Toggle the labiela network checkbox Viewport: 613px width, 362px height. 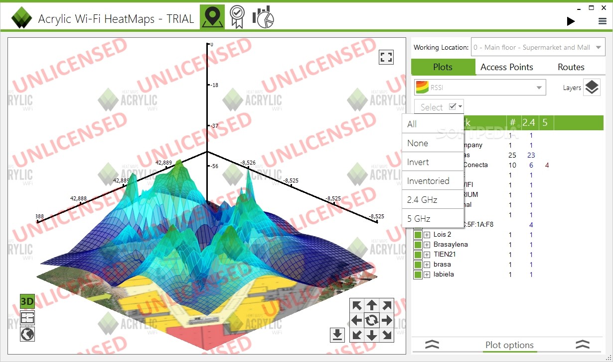coord(418,274)
